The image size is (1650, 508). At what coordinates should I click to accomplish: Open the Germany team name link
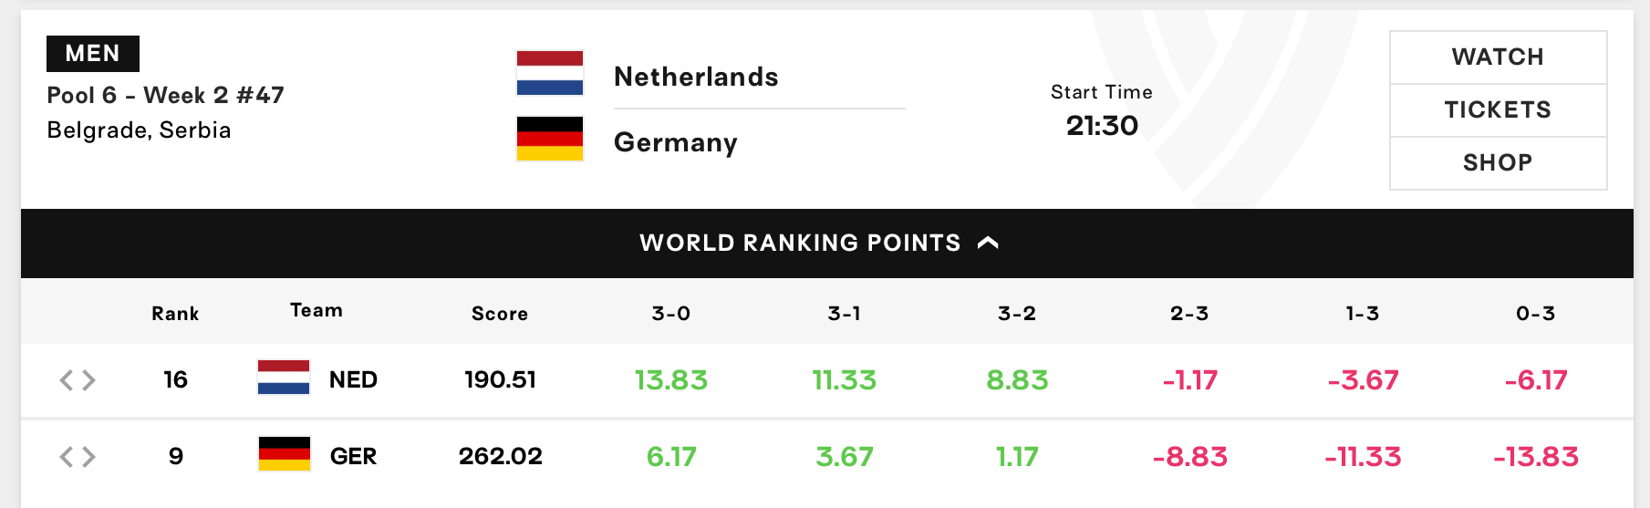click(676, 143)
